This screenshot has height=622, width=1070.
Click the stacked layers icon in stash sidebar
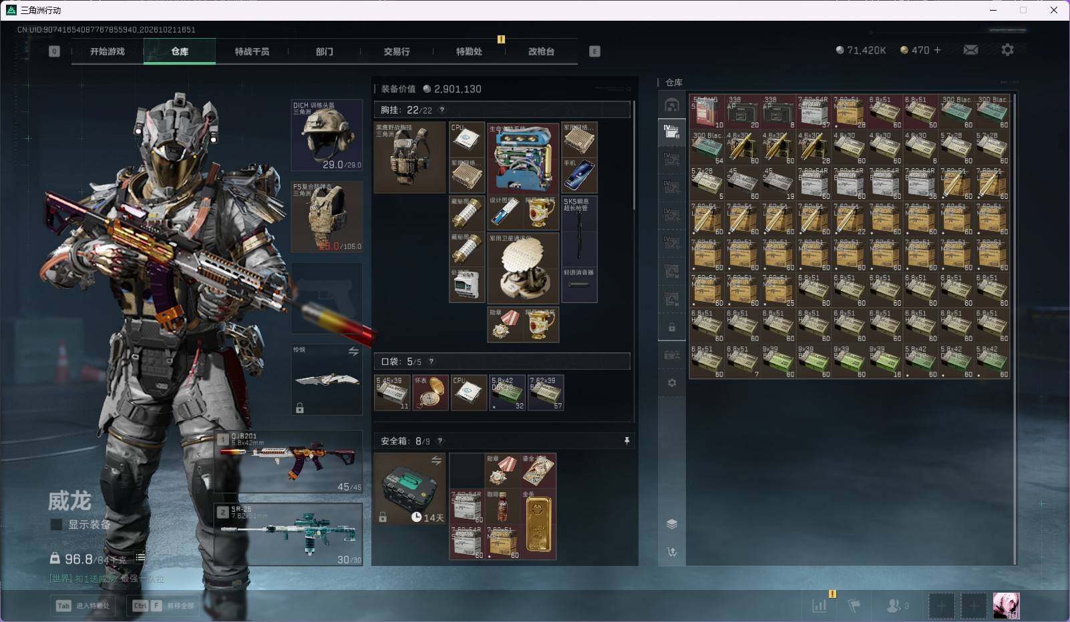(672, 524)
